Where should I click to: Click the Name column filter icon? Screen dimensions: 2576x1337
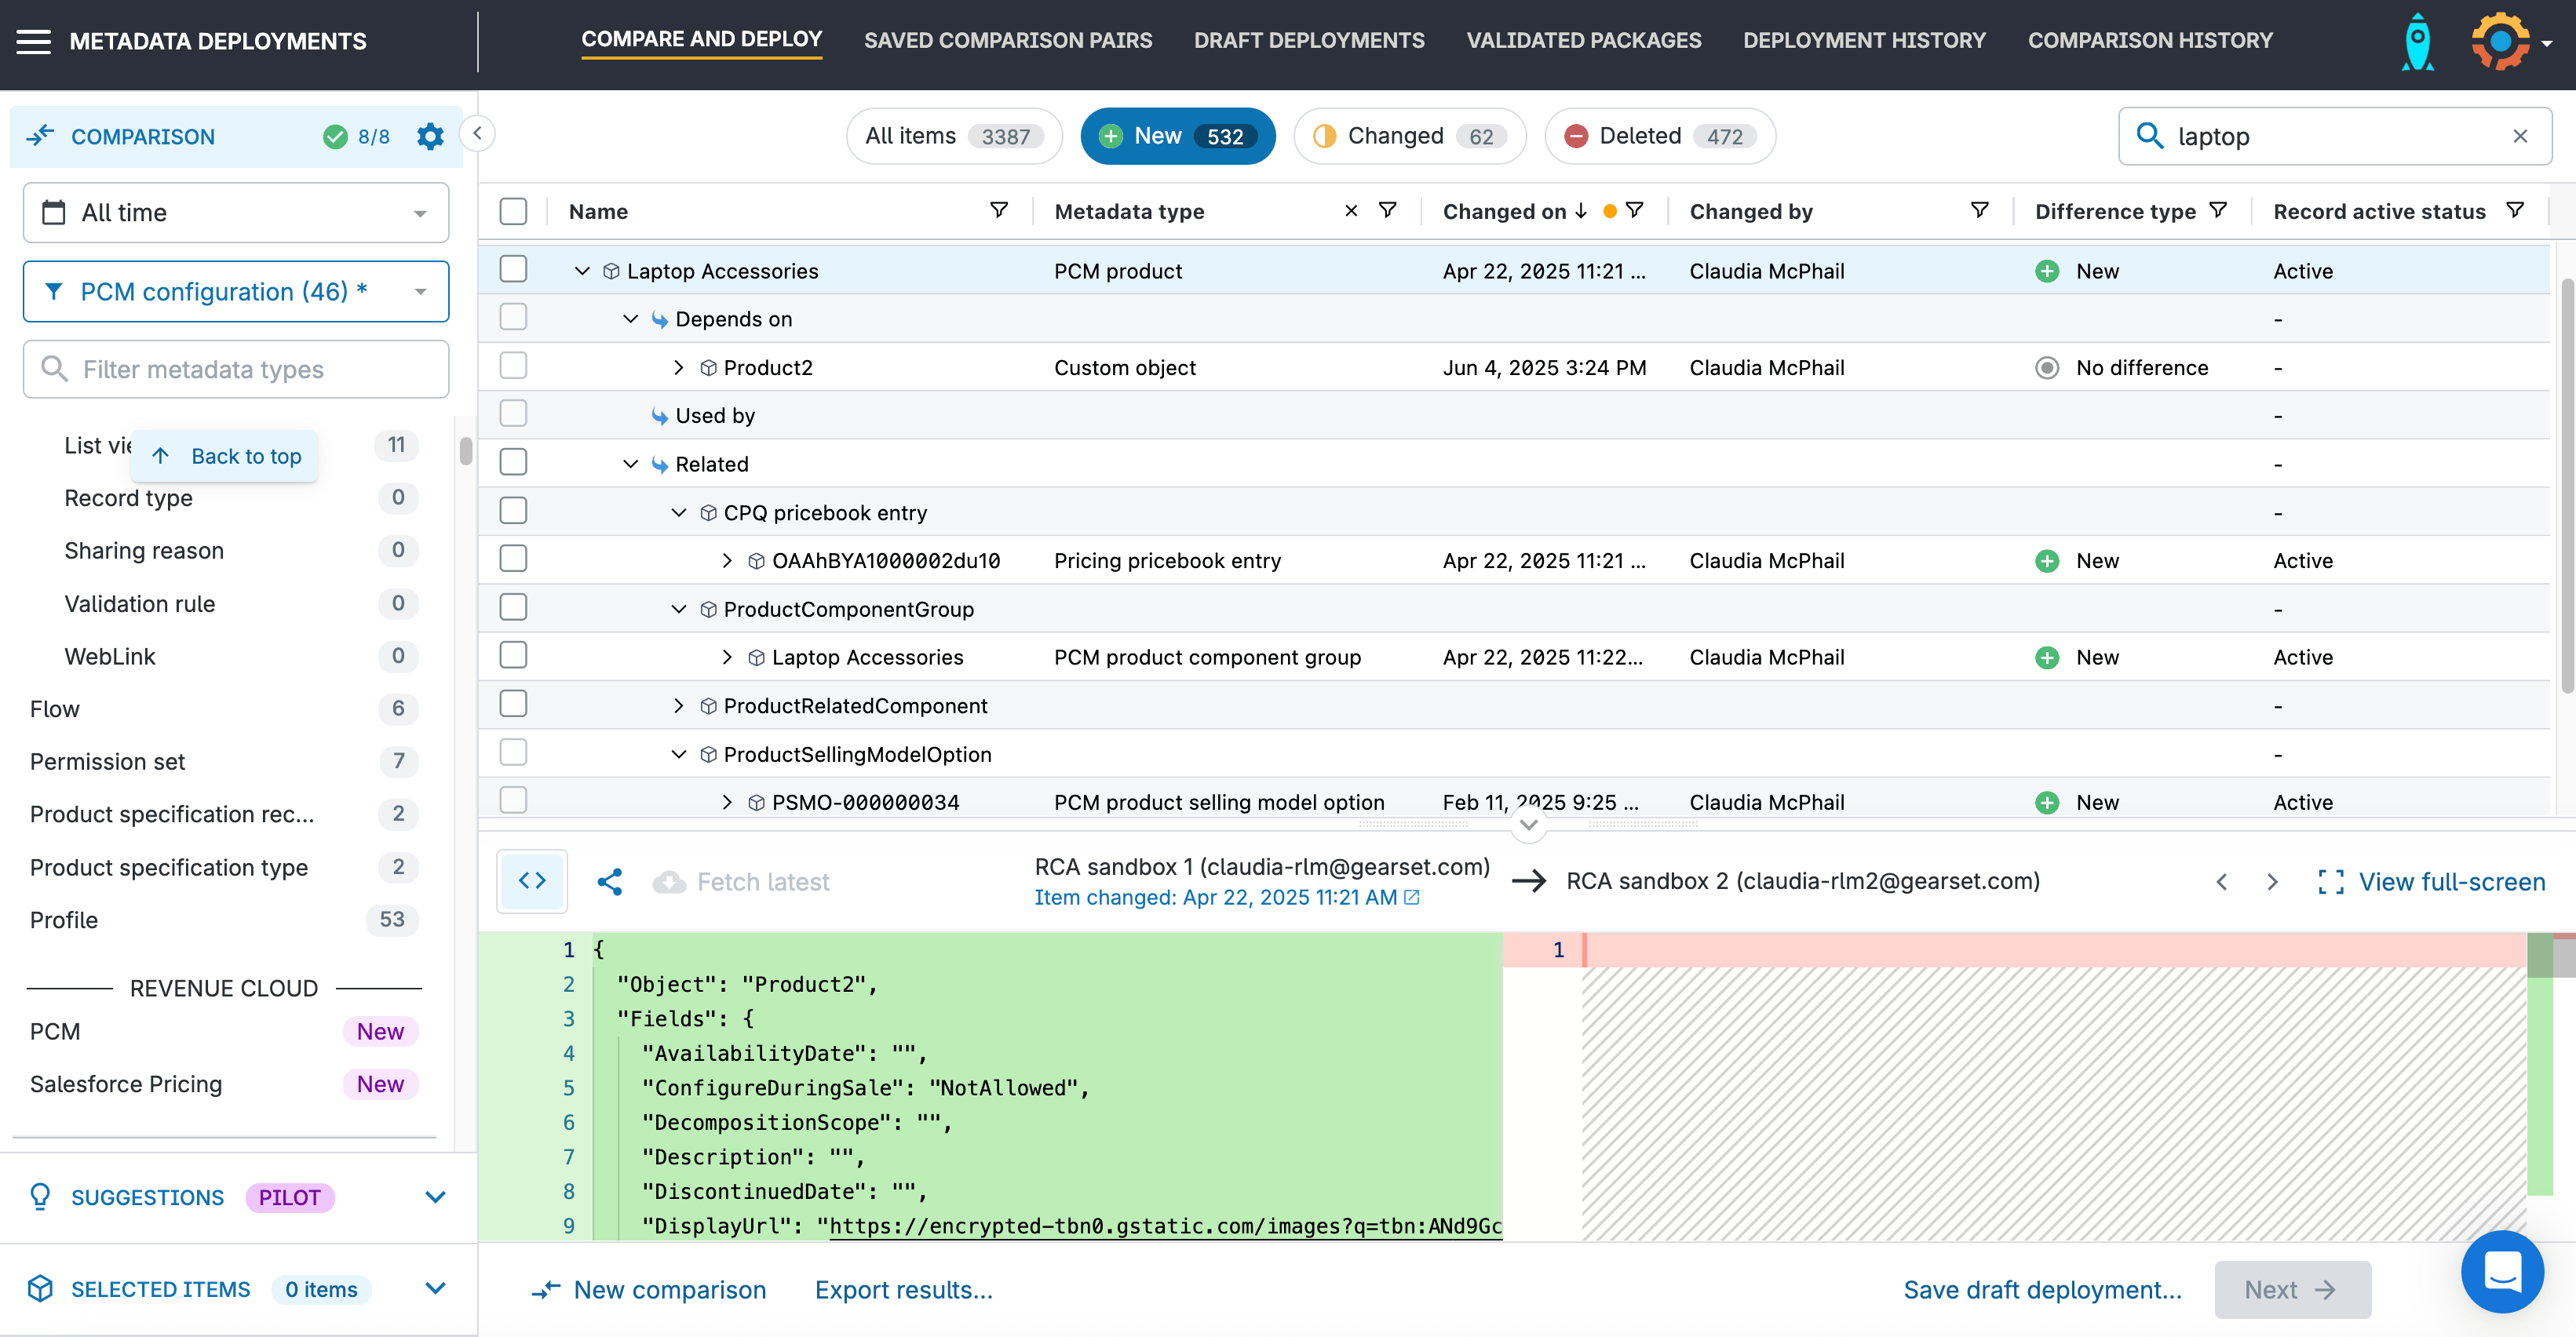pos(998,210)
